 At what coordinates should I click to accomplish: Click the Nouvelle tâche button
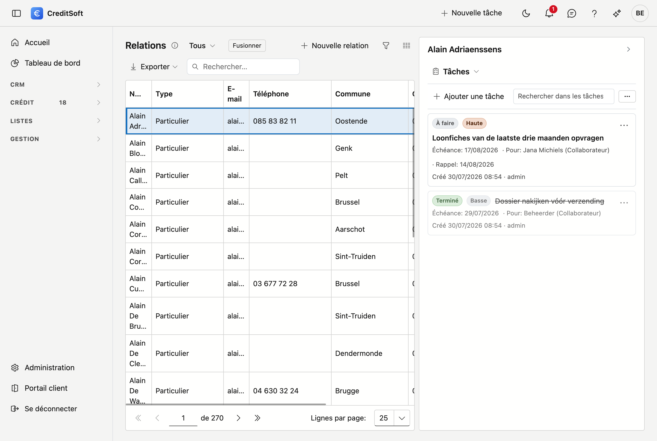(471, 13)
